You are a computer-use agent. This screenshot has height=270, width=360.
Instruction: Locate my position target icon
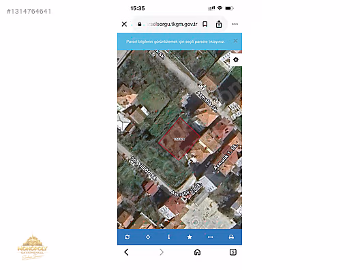point(148,237)
